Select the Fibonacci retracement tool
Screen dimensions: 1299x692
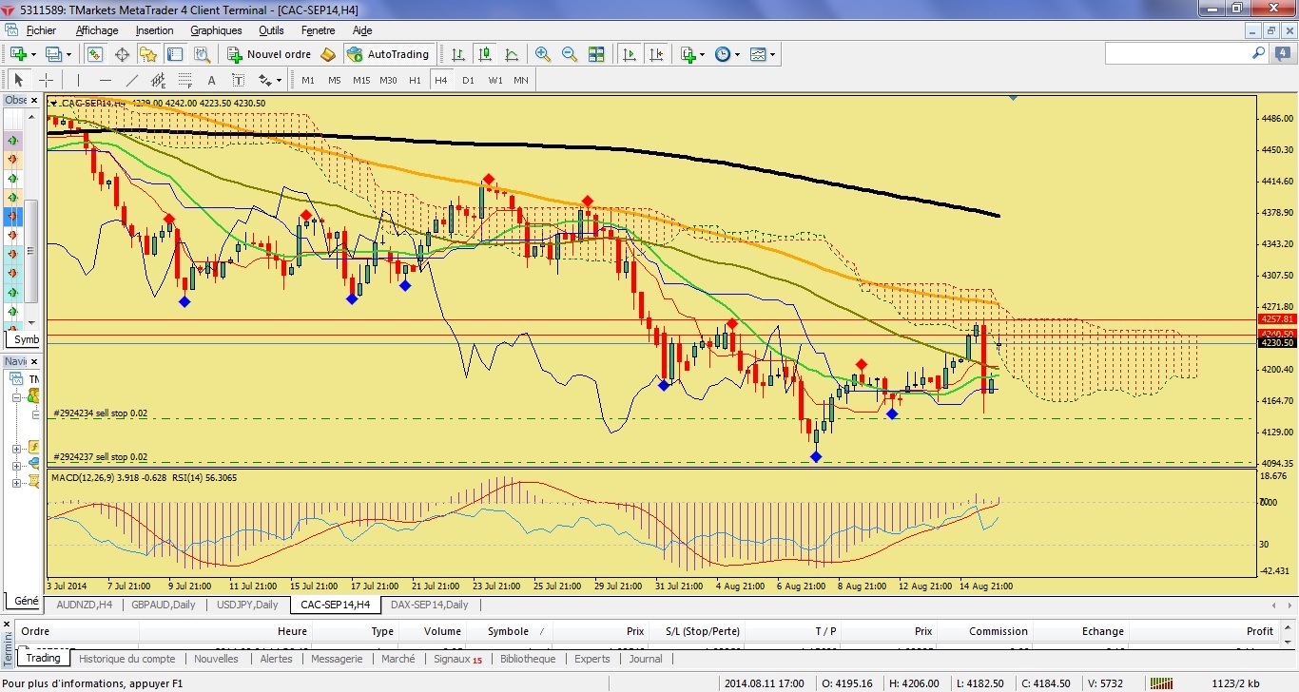click(184, 80)
